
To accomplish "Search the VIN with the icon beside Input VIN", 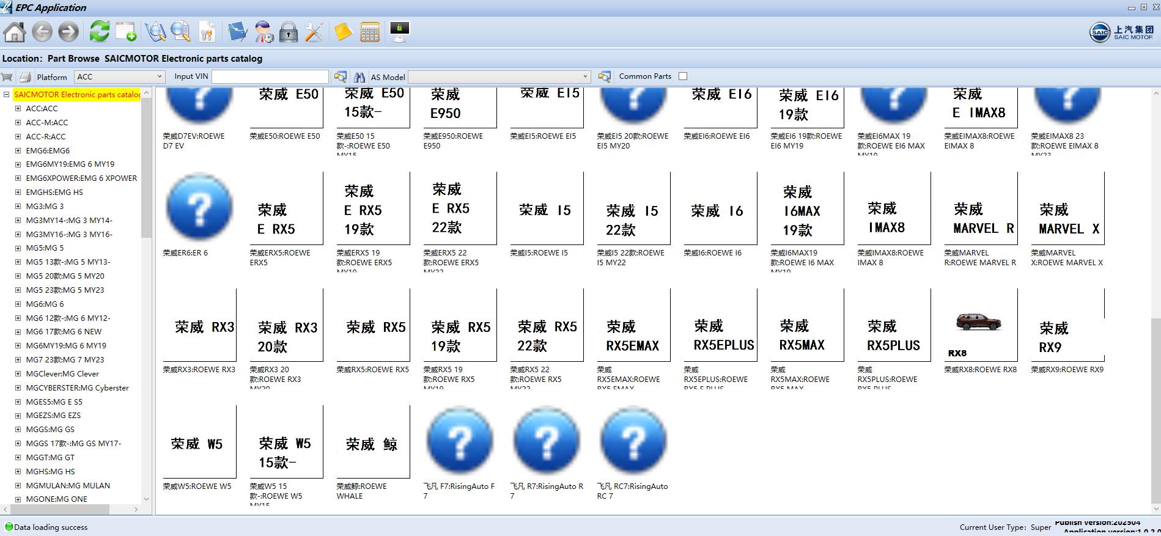I will point(341,76).
